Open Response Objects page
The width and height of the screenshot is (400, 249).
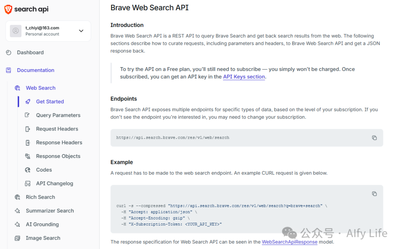tap(58, 156)
